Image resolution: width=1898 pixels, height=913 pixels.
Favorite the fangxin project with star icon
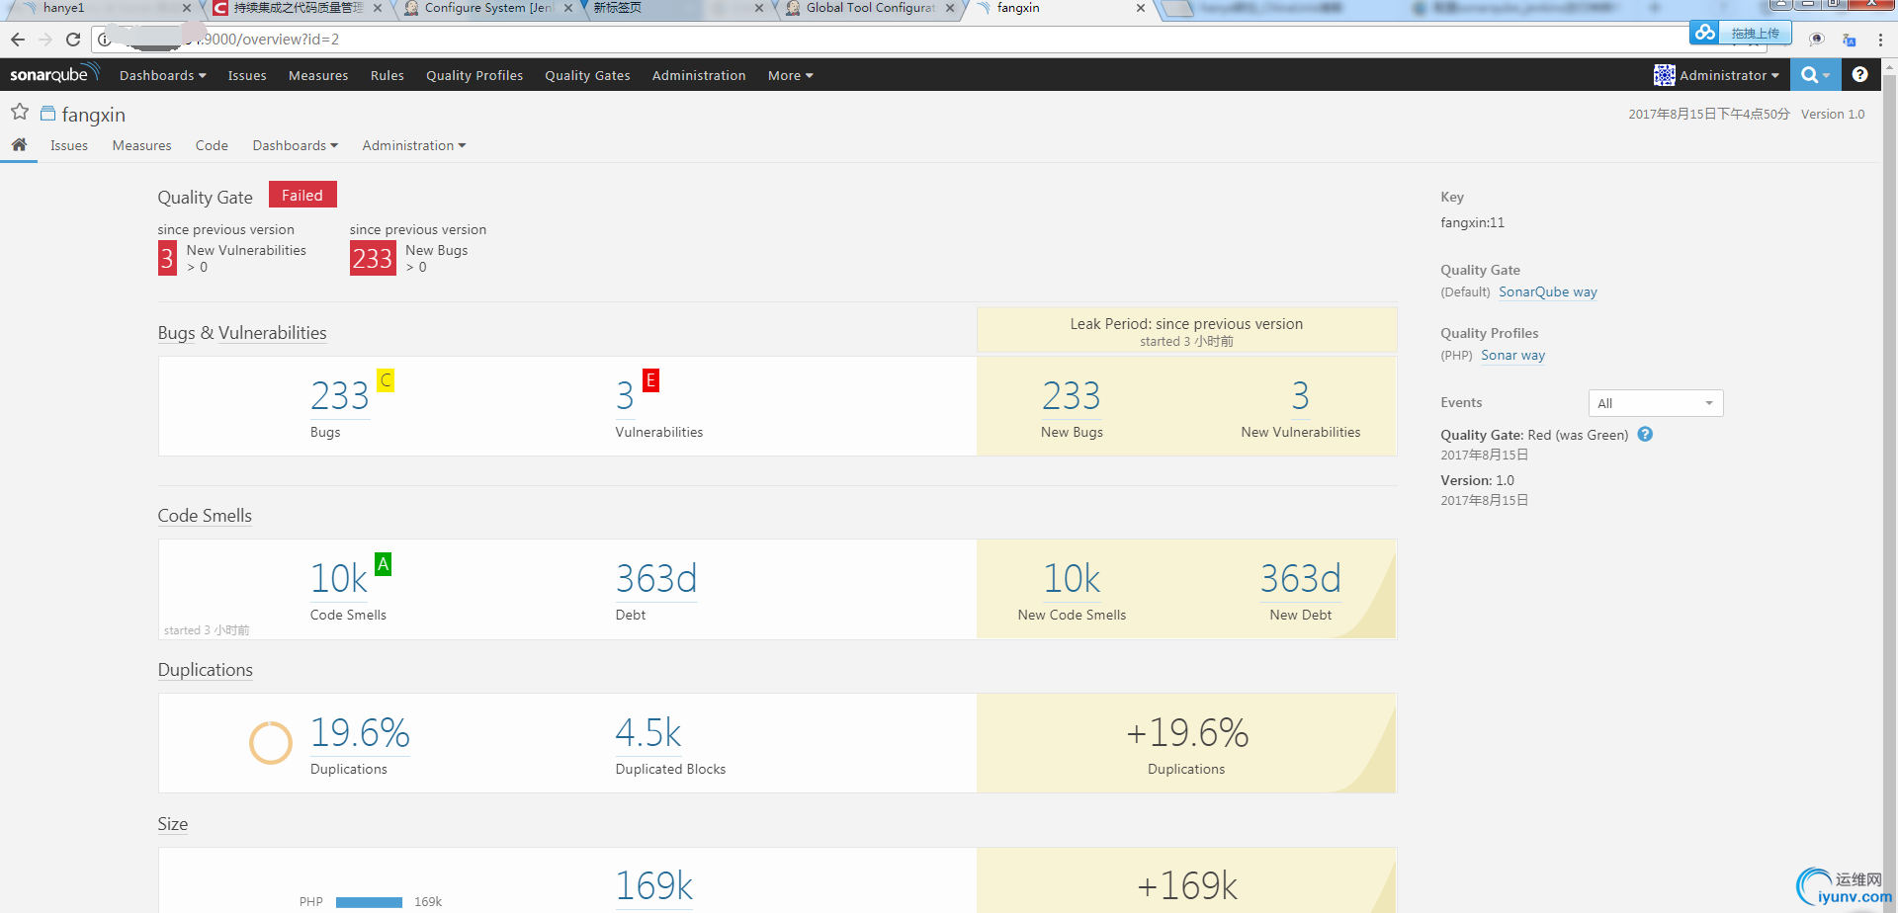(x=20, y=112)
